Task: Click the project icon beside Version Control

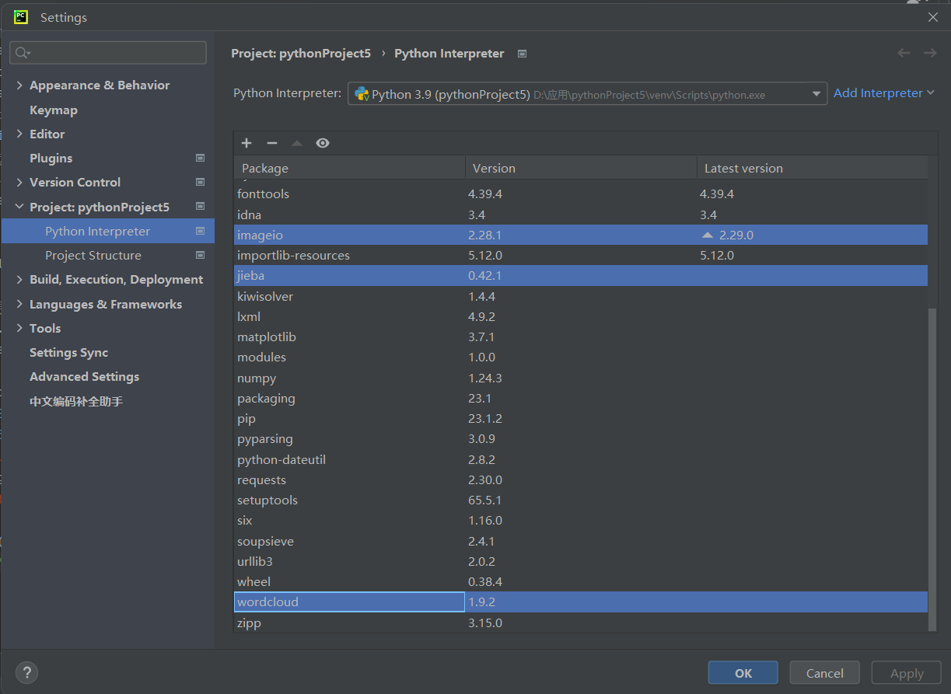Action: tap(200, 182)
